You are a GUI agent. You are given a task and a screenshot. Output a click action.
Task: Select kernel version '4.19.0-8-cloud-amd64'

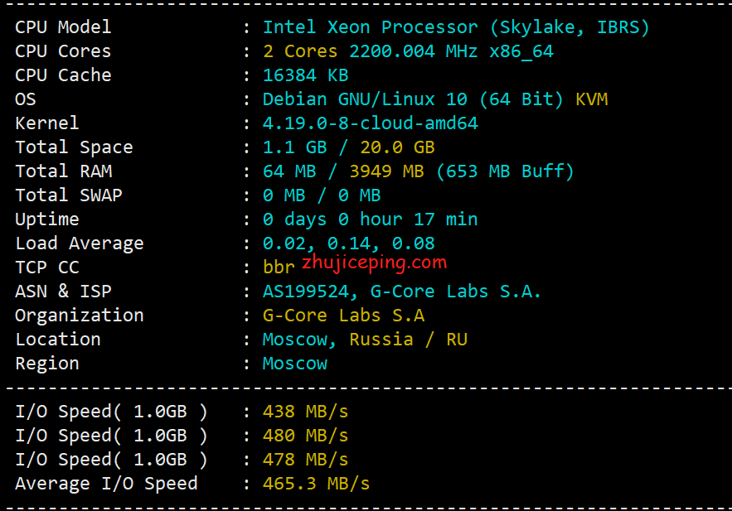pyautogui.click(x=371, y=123)
